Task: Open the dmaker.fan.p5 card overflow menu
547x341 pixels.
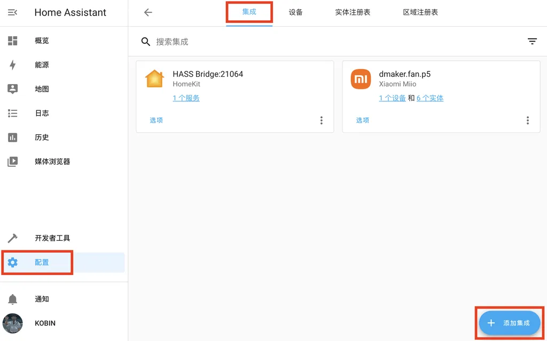Action: 528,120
